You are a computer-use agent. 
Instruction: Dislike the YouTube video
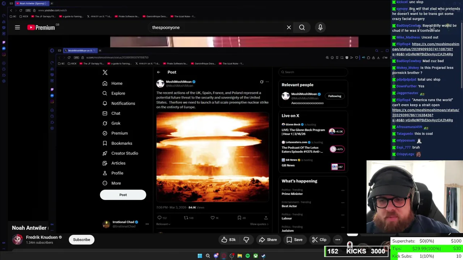246,240
